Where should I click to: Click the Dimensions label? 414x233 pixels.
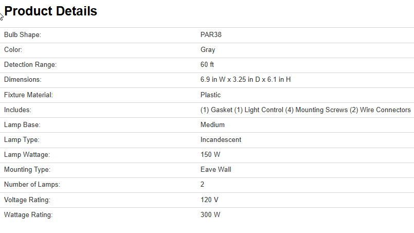pos(23,80)
